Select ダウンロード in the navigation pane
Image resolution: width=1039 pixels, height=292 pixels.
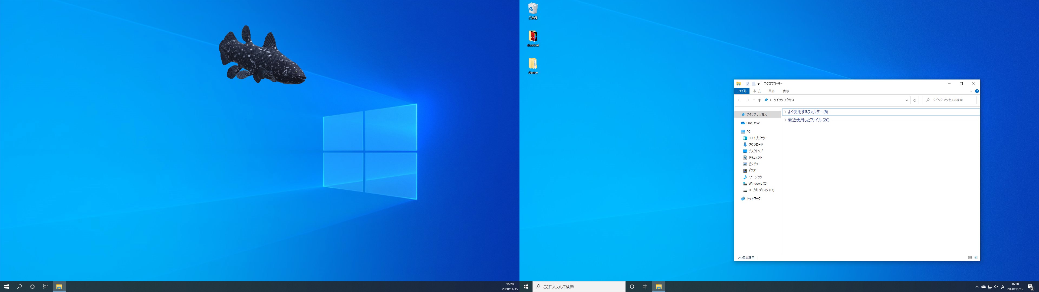point(755,144)
